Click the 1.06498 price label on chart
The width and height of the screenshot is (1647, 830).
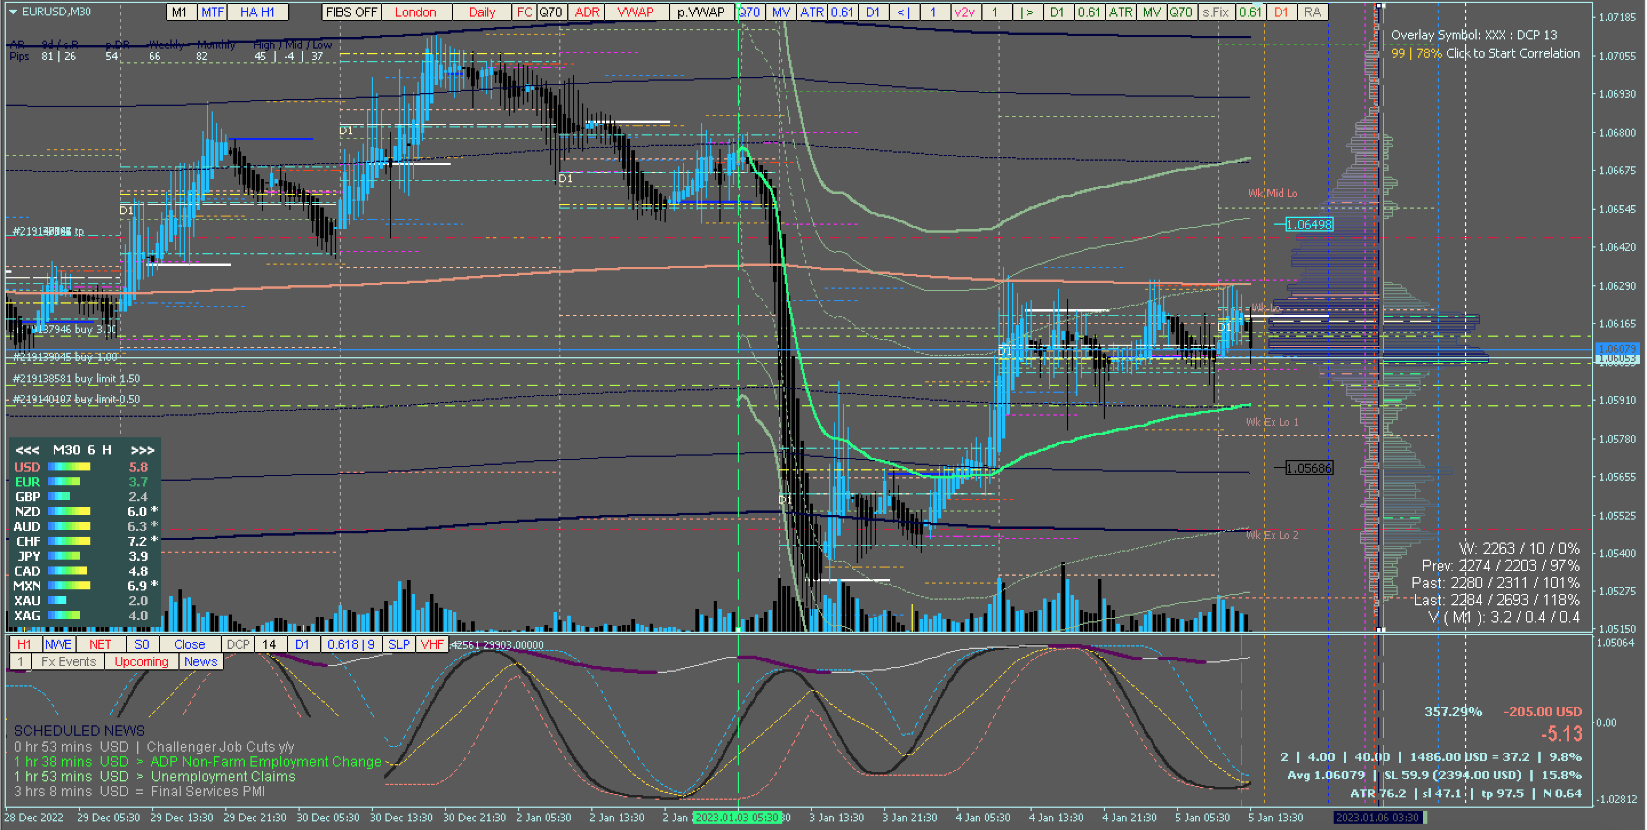coord(1309,225)
